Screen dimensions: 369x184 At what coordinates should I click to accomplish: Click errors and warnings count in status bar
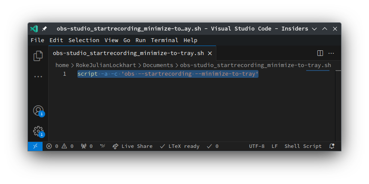60,146
